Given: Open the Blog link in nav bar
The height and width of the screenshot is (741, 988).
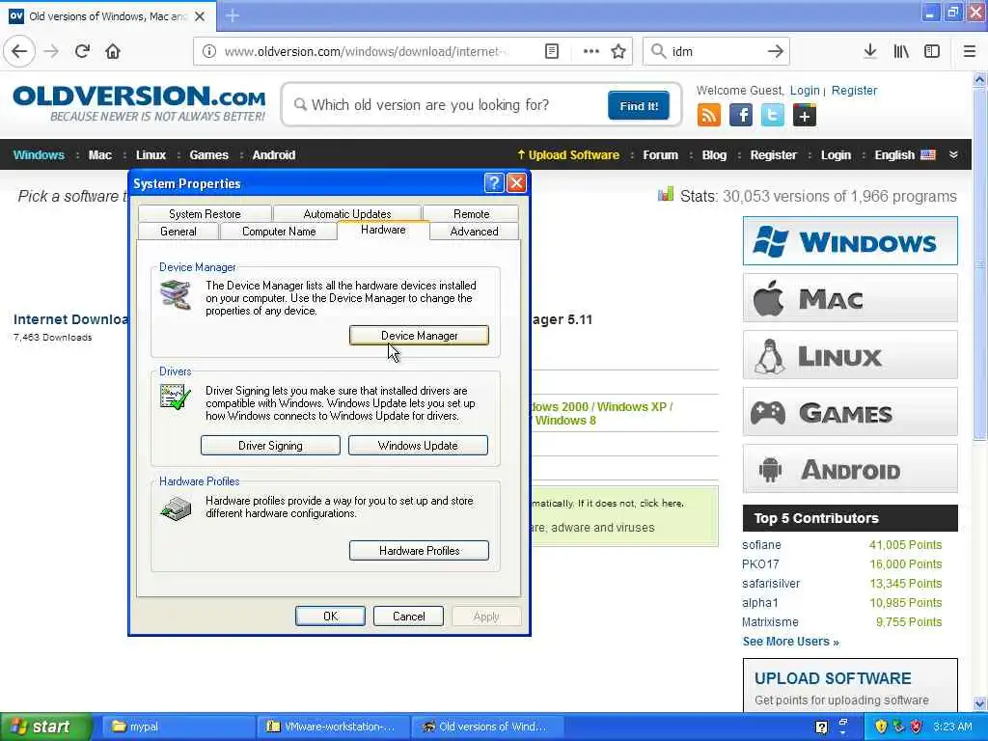Looking at the screenshot, I should (714, 155).
